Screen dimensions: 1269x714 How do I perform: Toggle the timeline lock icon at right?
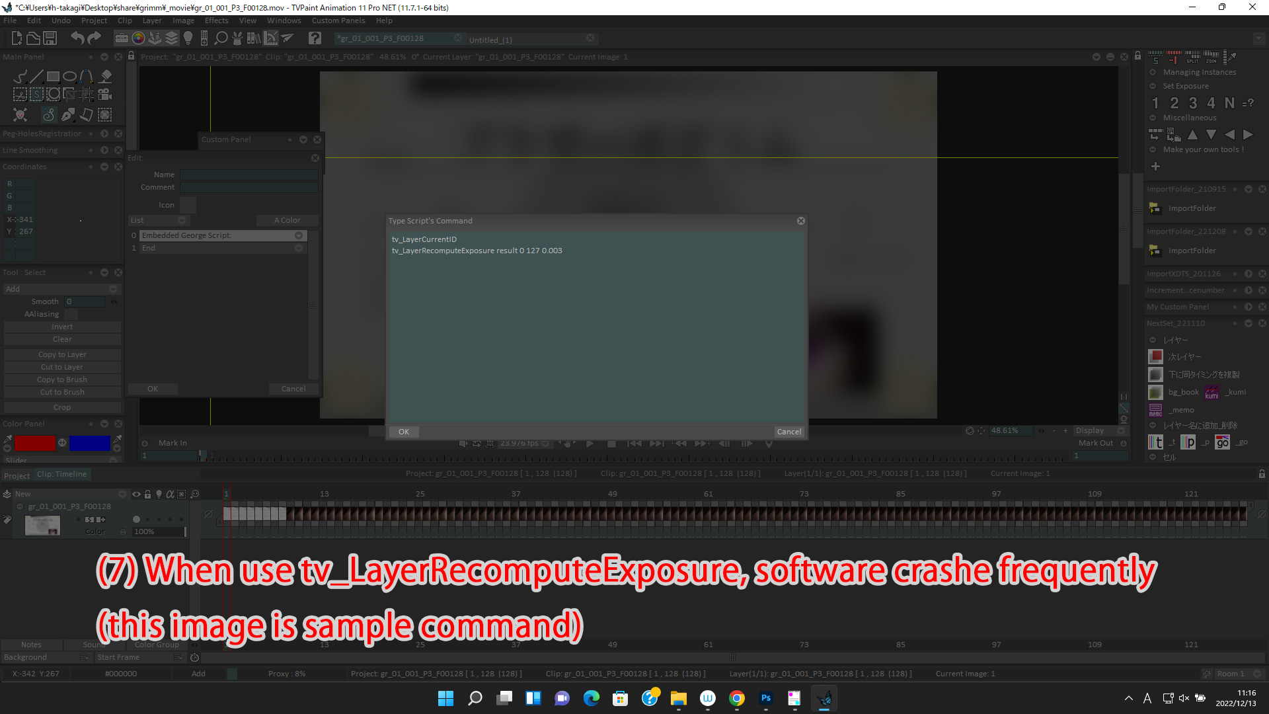(1262, 474)
